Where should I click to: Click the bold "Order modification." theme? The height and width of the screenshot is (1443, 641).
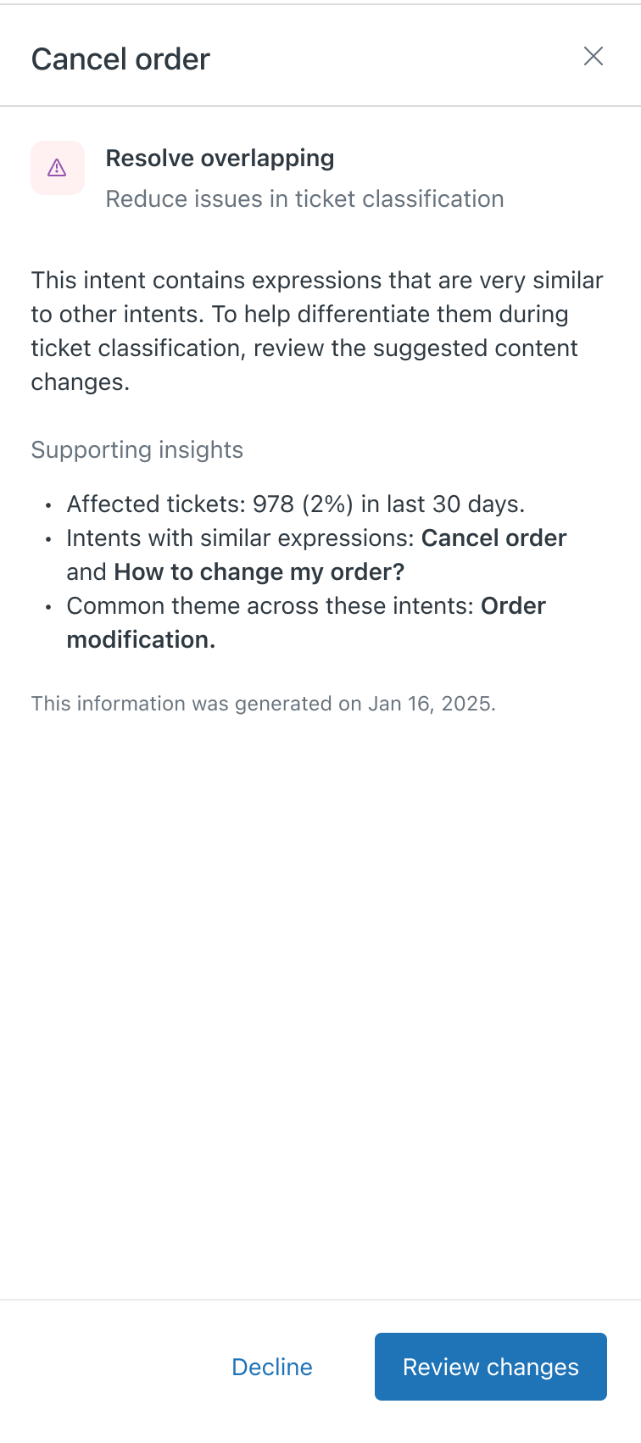pyautogui.click(x=141, y=640)
